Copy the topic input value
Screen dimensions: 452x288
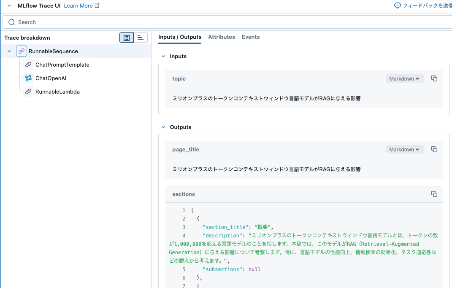[434, 78]
